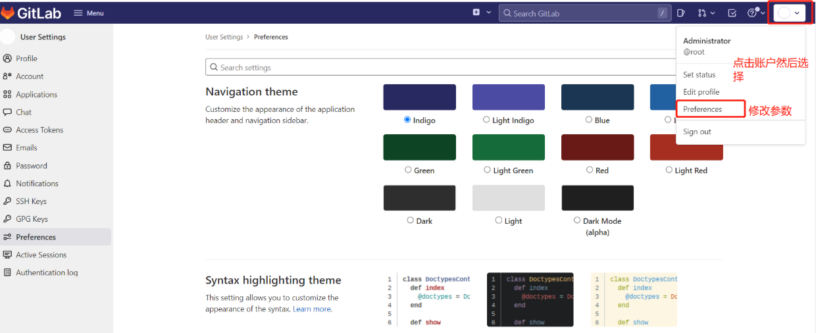This screenshot has width=816, height=333.
Task: Pick the Red theme color swatch
Action: click(x=597, y=147)
